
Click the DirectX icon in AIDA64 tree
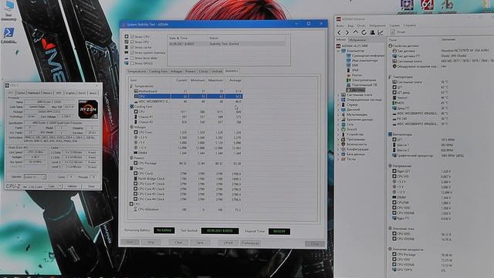click(343, 129)
